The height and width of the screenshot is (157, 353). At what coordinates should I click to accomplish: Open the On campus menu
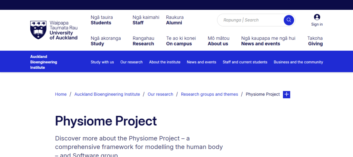pos(181,41)
